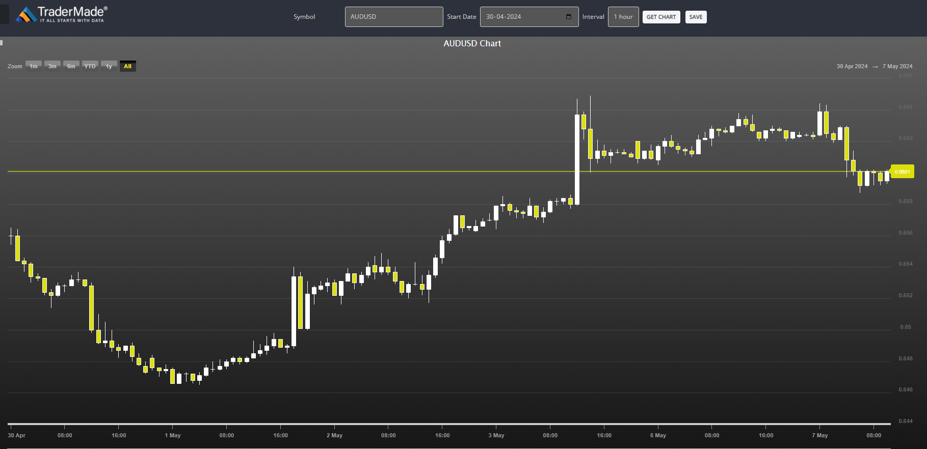Click the 7 May x-axis label
The image size is (927, 449).
820,435
